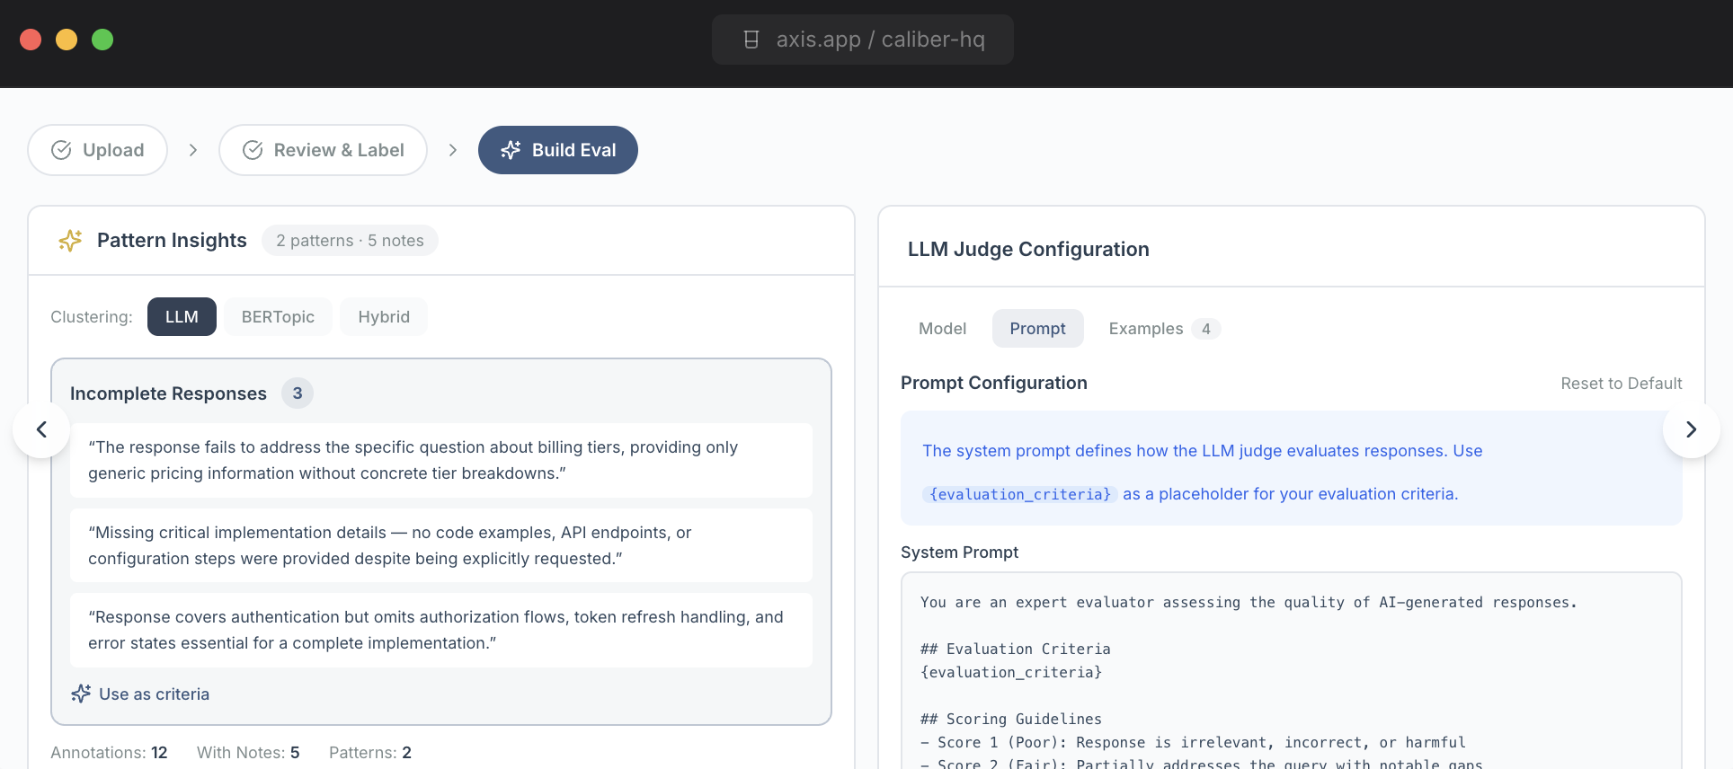Click the yellow minimize window button
Image resolution: width=1733 pixels, height=769 pixels.
(67, 40)
